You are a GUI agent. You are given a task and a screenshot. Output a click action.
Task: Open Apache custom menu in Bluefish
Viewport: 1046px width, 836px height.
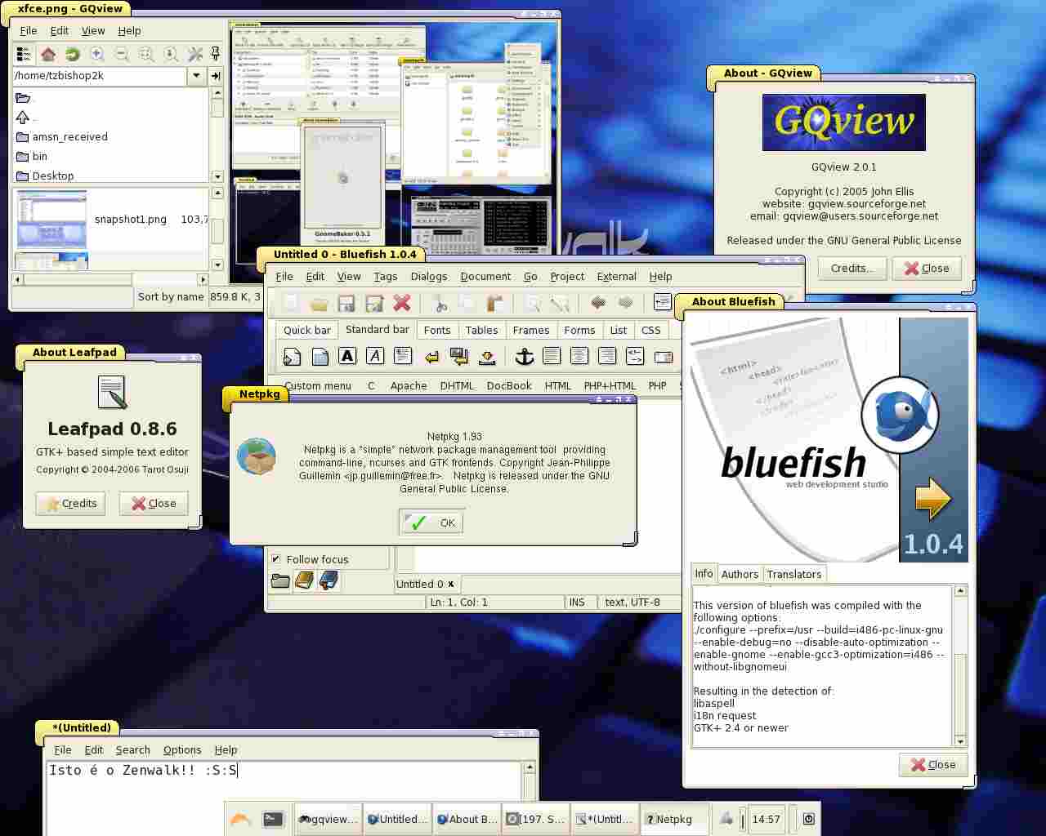pyautogui.click(x=409, y=386)
